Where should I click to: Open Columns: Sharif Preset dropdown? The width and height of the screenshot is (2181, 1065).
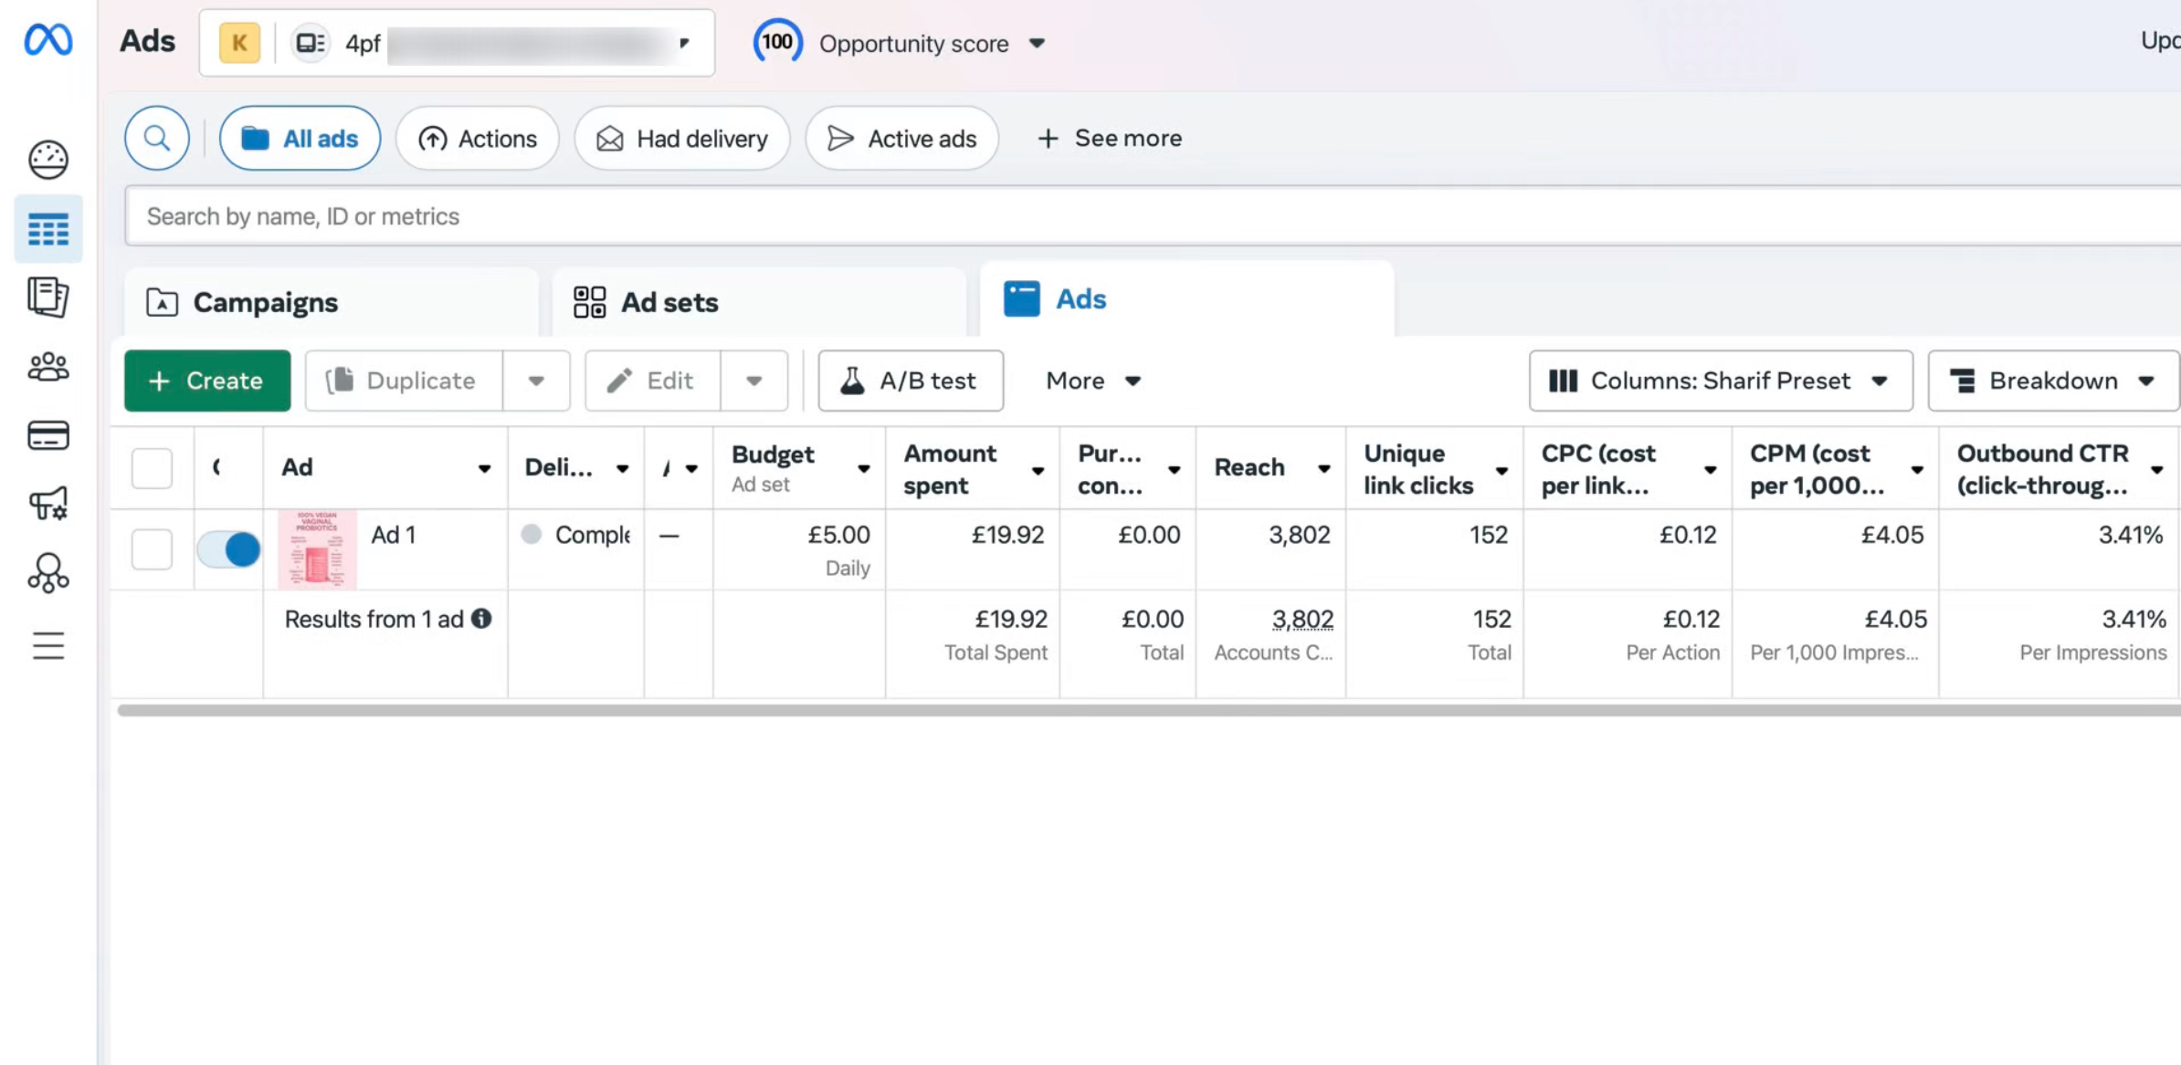[1721, 381]
